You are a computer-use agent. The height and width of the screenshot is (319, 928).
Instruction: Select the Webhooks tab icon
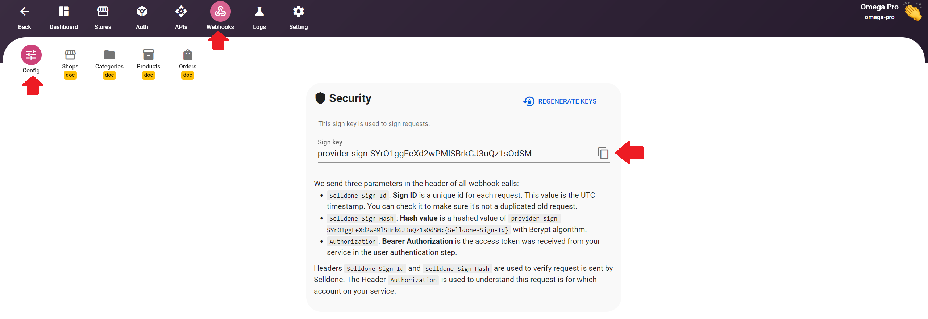click(220, 12)
